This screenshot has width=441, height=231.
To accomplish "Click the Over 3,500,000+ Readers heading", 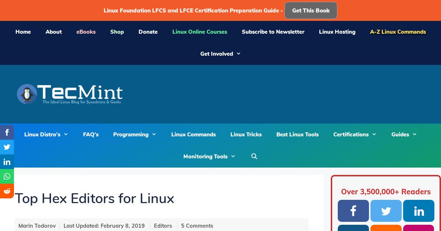I will point(386,191).
